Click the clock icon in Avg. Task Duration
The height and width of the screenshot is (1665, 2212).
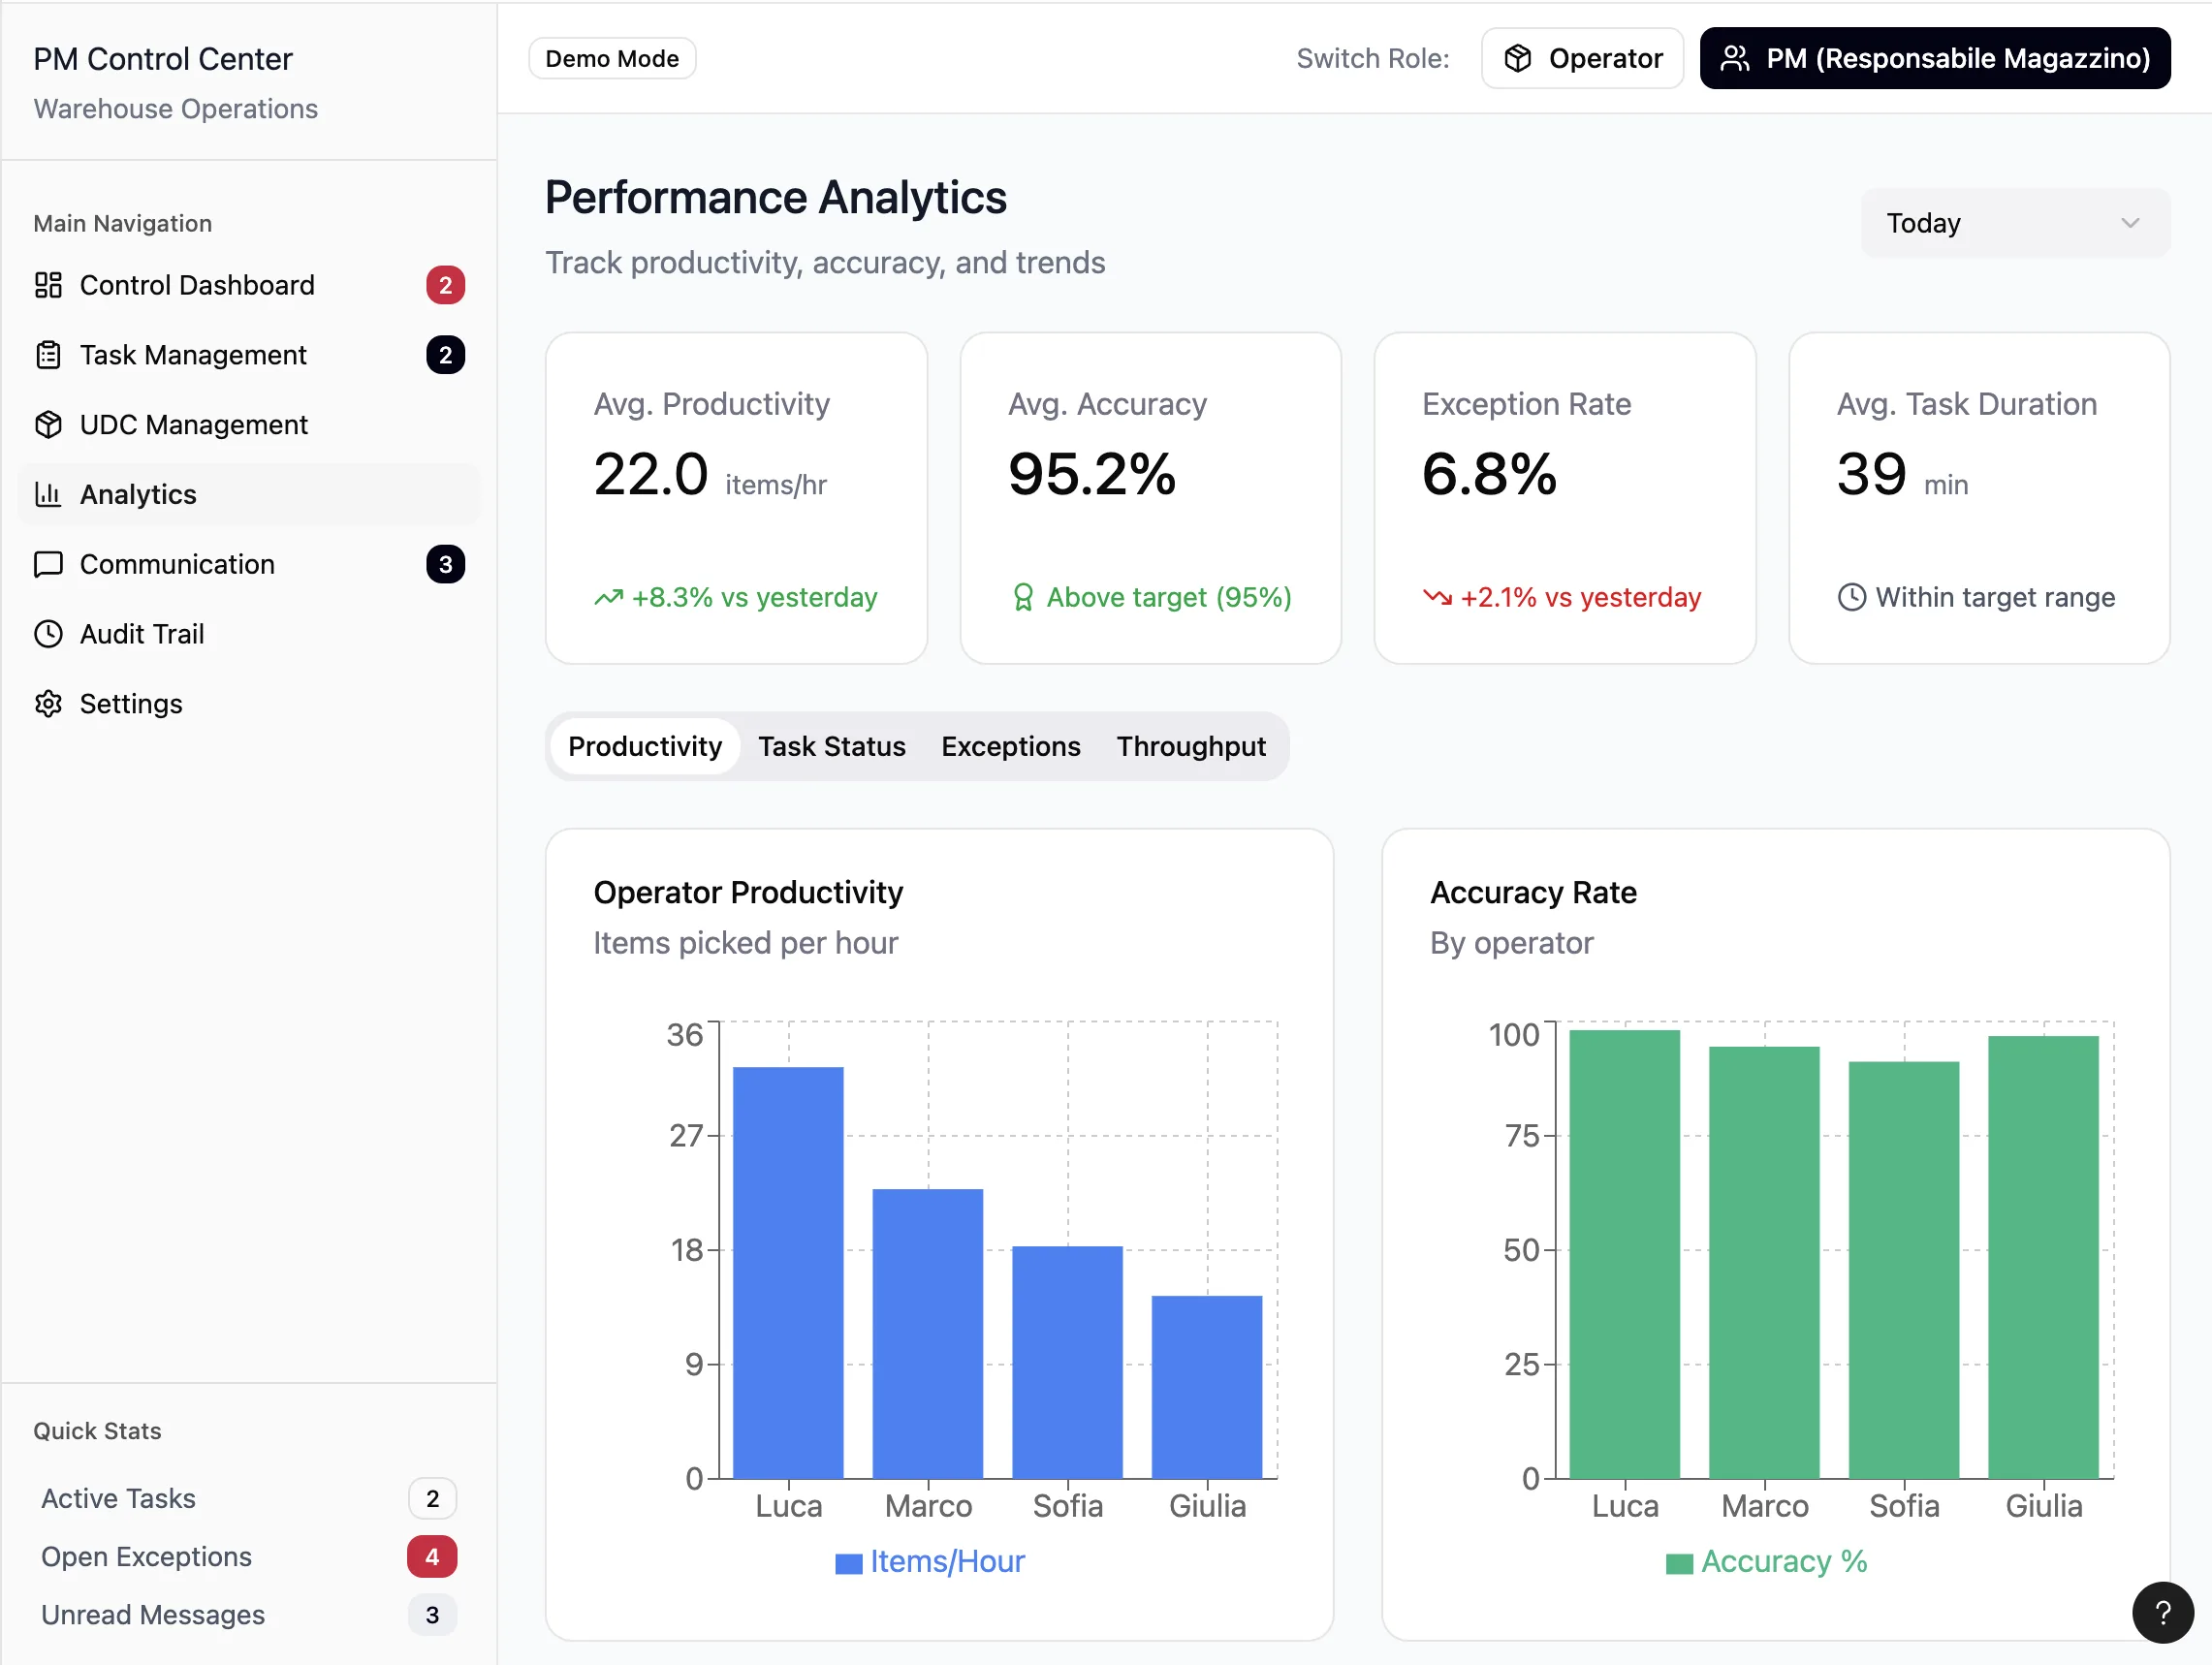point(1851,597)
